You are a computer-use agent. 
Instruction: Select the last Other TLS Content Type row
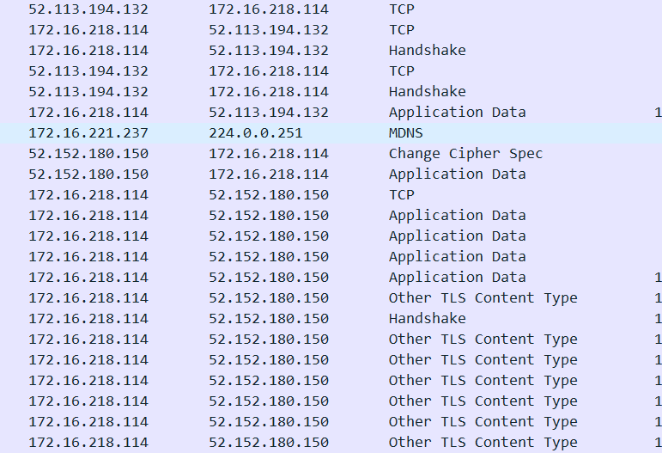pos(331,443)
